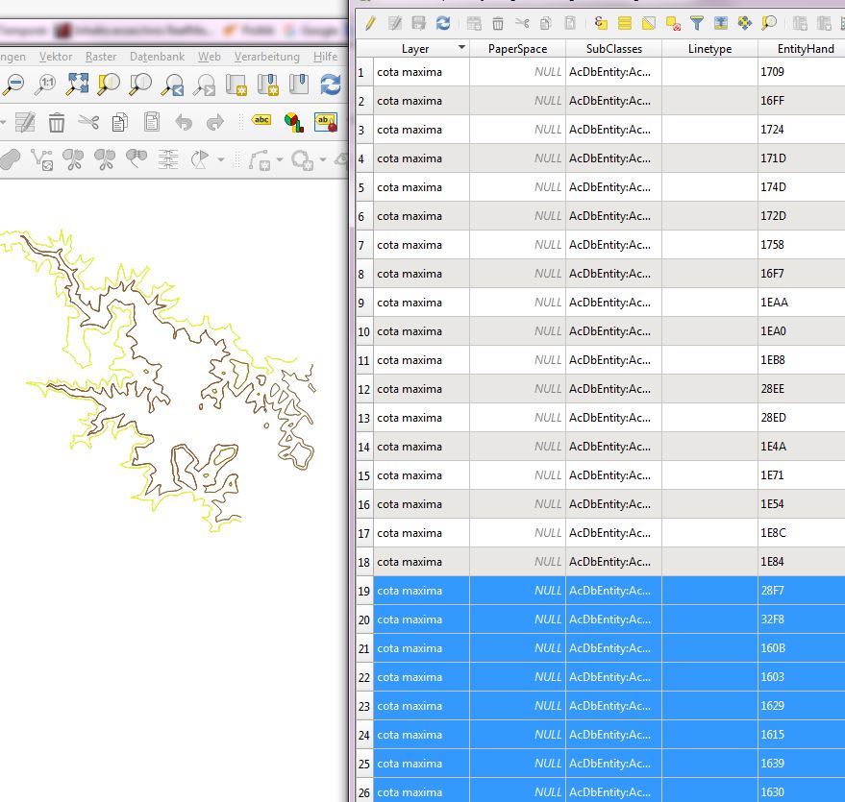Click the SubClasses column header
The image size is (845, 802).
click(613, 48)
